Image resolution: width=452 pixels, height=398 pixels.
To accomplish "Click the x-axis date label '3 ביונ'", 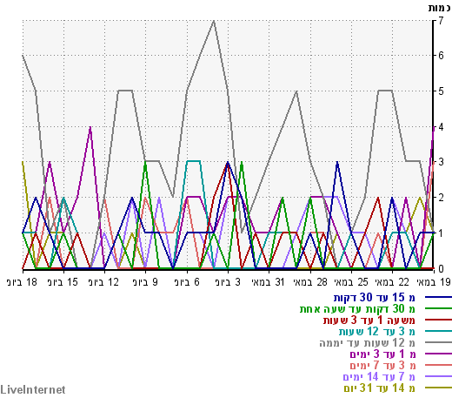I will (x=228, y=282).
